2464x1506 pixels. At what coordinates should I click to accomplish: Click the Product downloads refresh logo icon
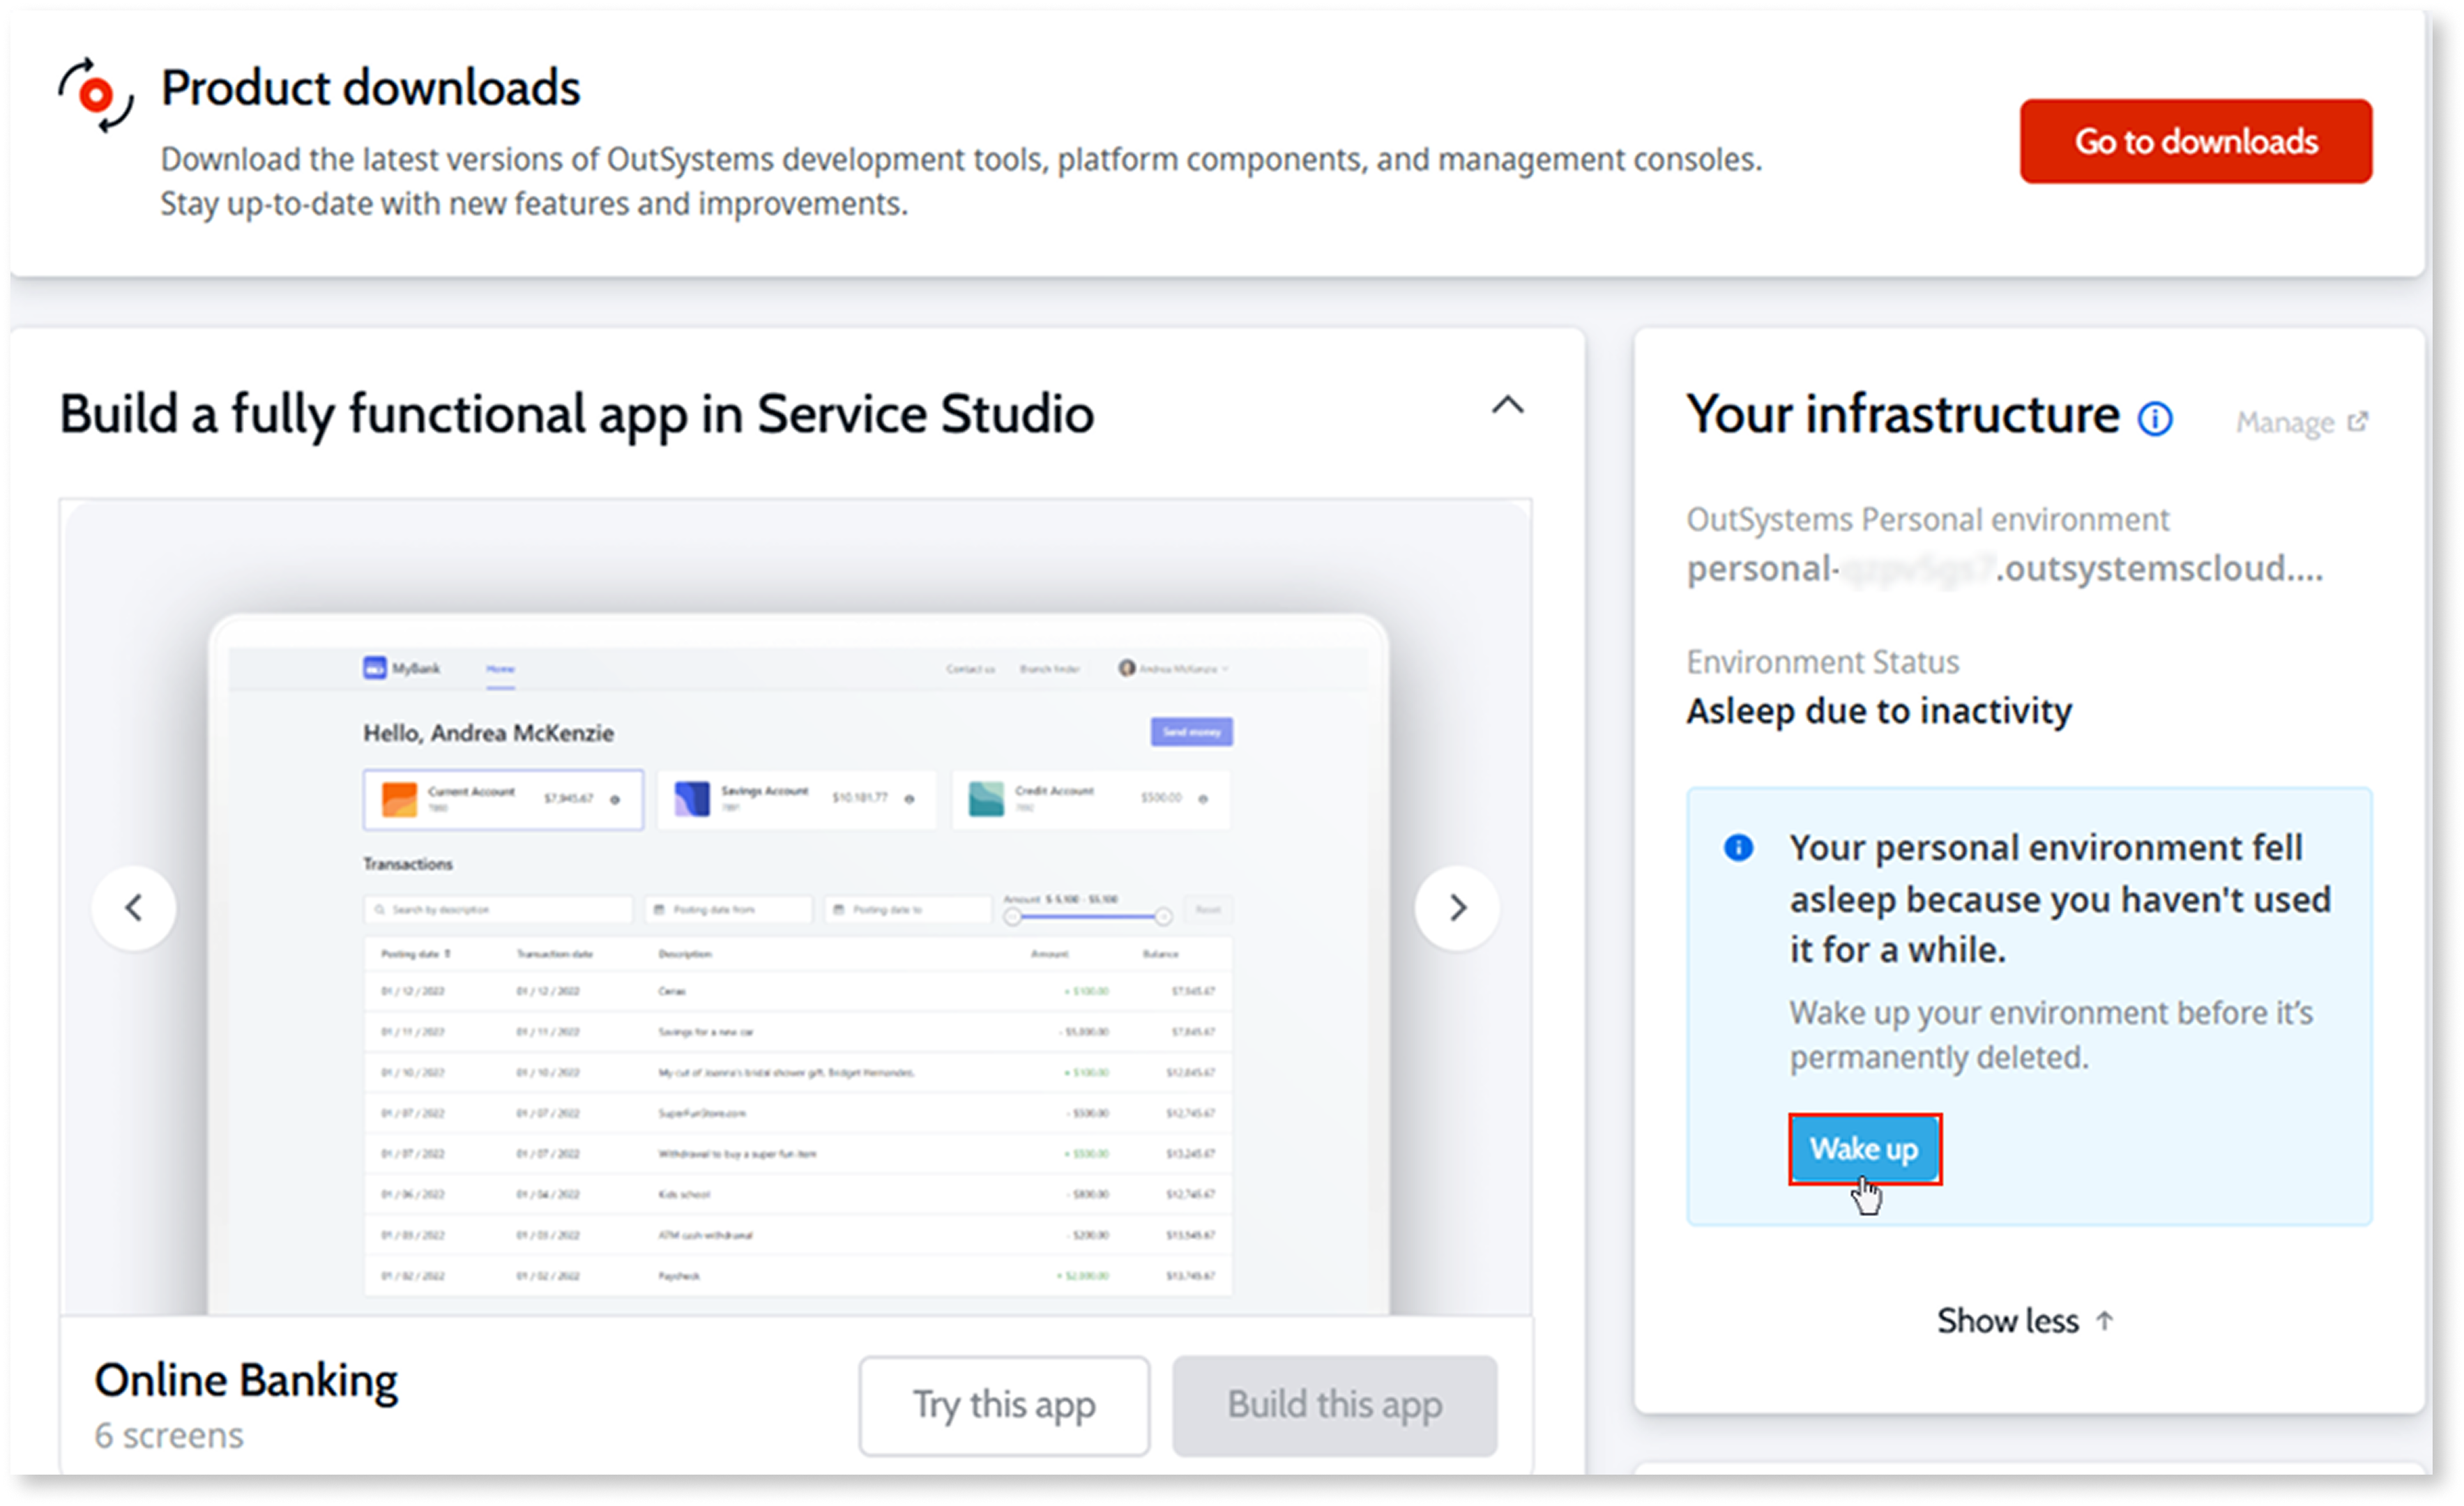95,95
